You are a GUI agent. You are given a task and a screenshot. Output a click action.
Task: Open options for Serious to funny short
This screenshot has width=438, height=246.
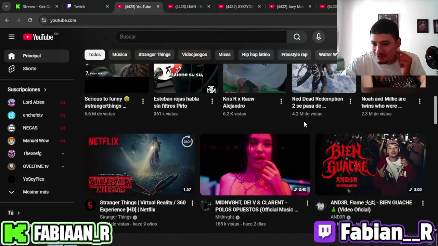tap(143, 101)
